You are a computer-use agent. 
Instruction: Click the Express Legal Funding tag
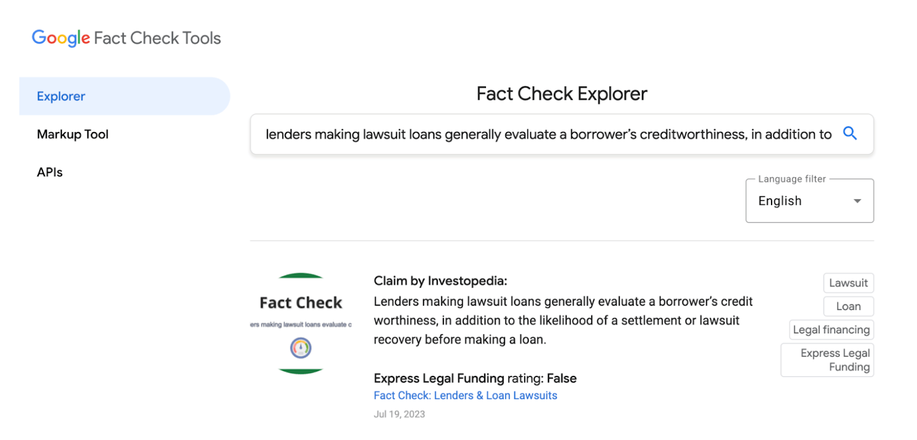826,359
